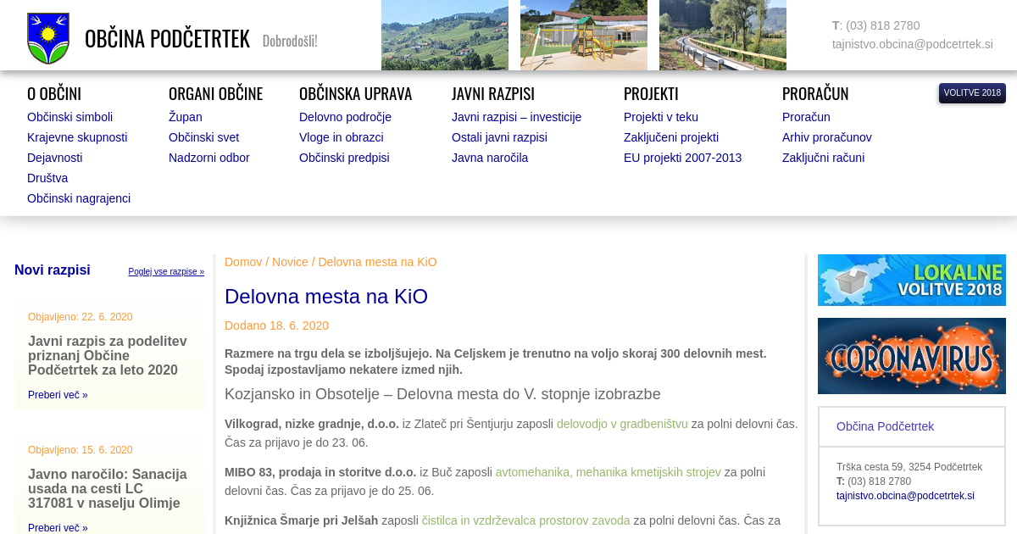
Task: Open the Lokalne Volitve 2018 banner
Action: point(911,280)
